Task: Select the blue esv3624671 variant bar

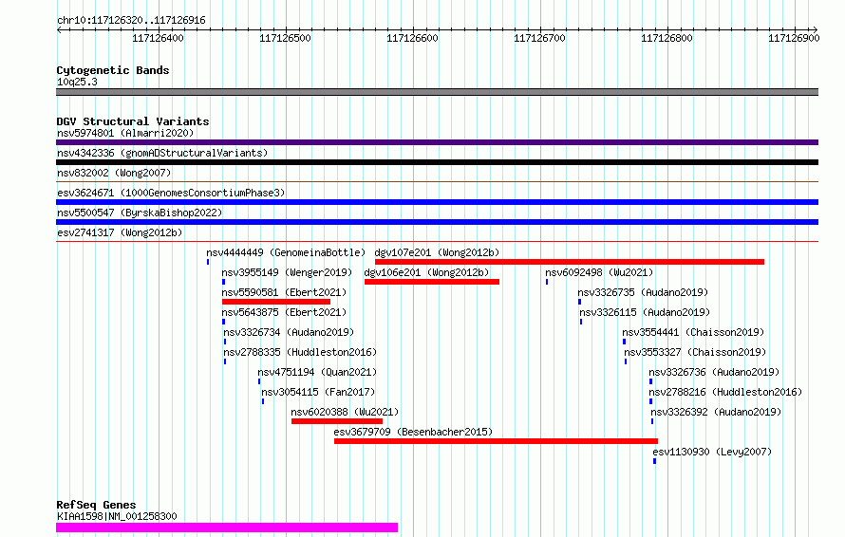Action: click(x=437, y=202)
